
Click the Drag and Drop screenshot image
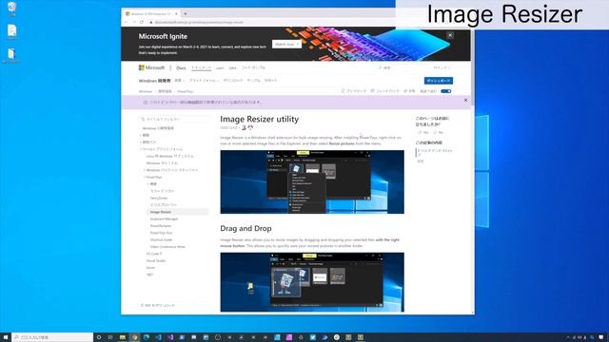pos(312,282)
